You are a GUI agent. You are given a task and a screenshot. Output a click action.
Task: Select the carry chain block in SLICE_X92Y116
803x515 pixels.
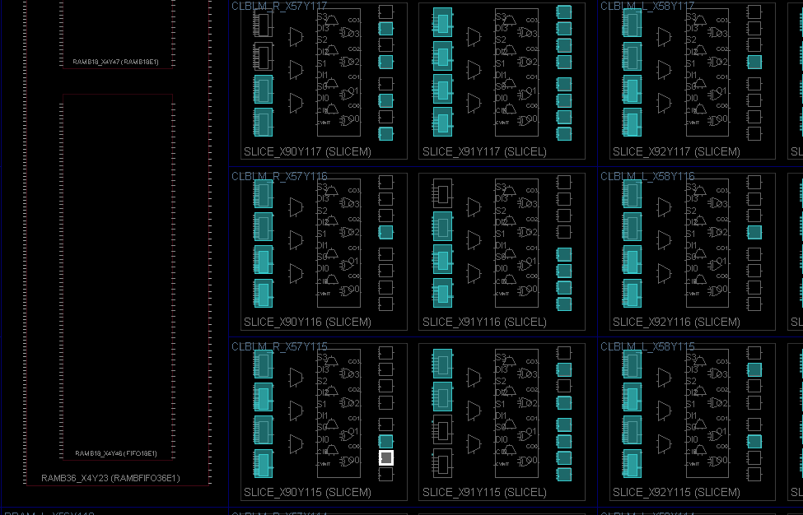(x=707, y=243)
